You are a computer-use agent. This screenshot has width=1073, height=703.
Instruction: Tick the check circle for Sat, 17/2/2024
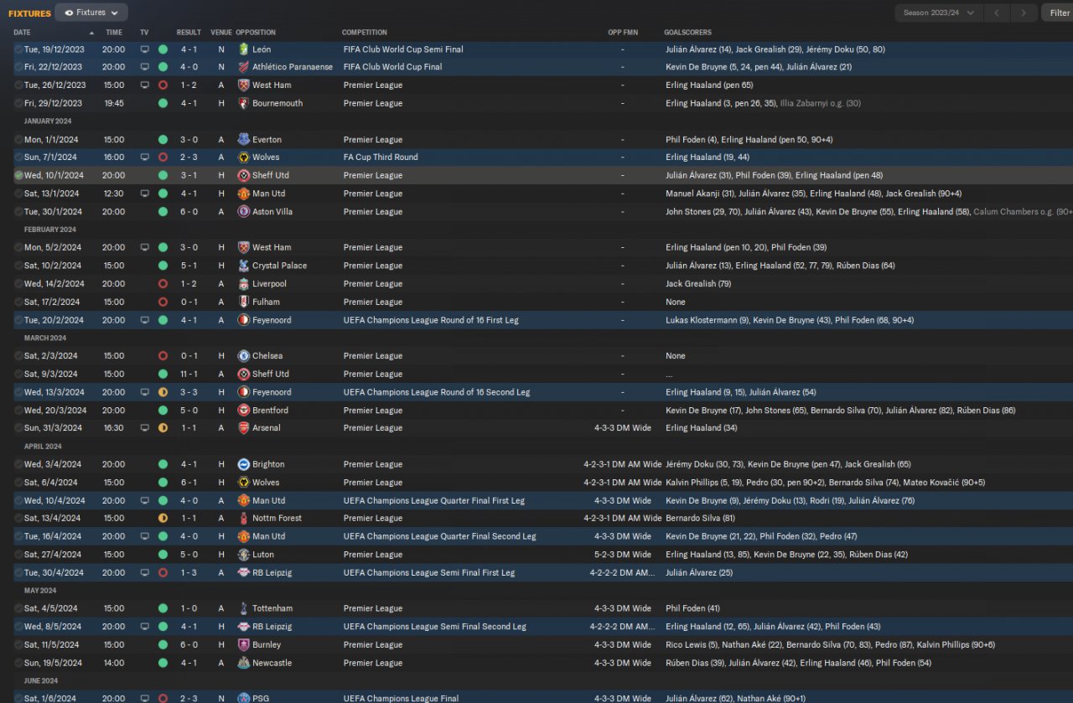pos(18,302)
